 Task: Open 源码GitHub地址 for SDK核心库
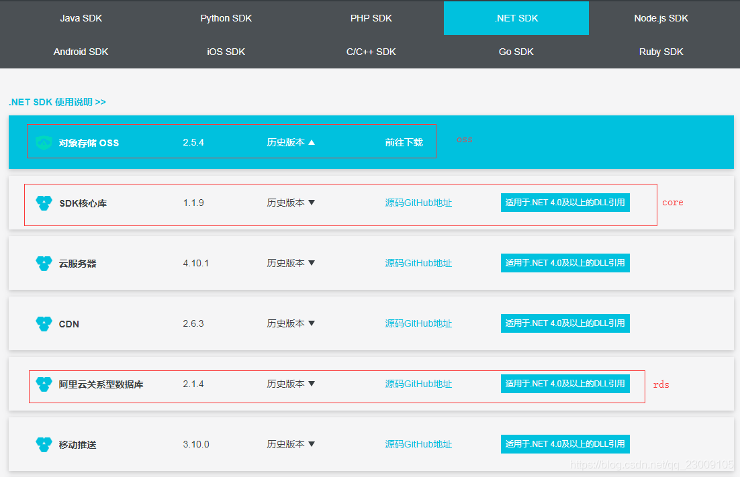coord(418,203)
